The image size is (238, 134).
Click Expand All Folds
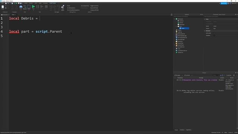click(94, 8)
